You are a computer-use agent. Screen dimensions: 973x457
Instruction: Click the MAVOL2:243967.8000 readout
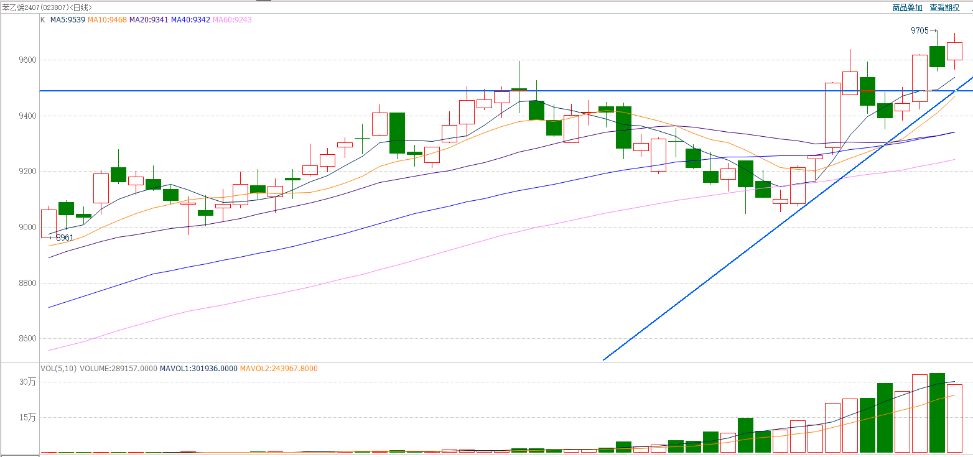click(279, 369)
